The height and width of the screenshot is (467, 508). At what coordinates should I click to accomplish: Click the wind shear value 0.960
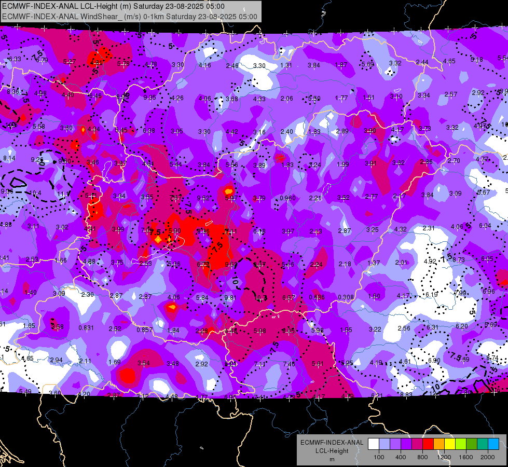(287, 198)
